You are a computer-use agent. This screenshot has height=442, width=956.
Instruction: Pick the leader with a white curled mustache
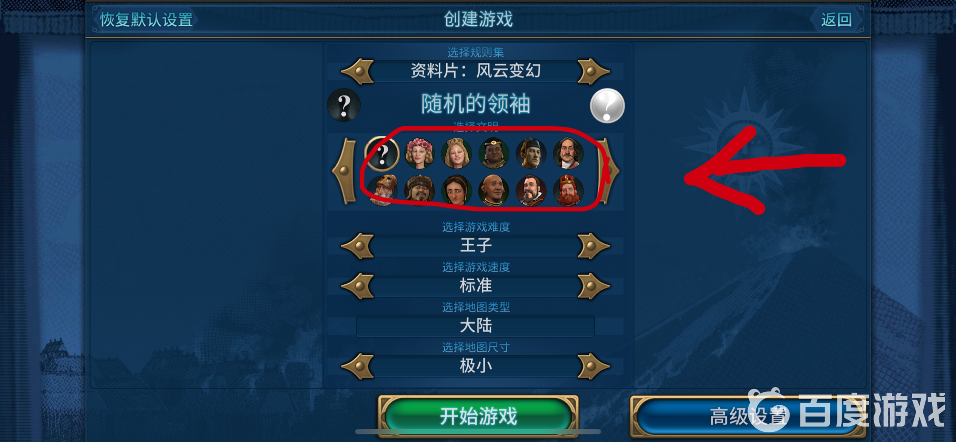point(568,153)
